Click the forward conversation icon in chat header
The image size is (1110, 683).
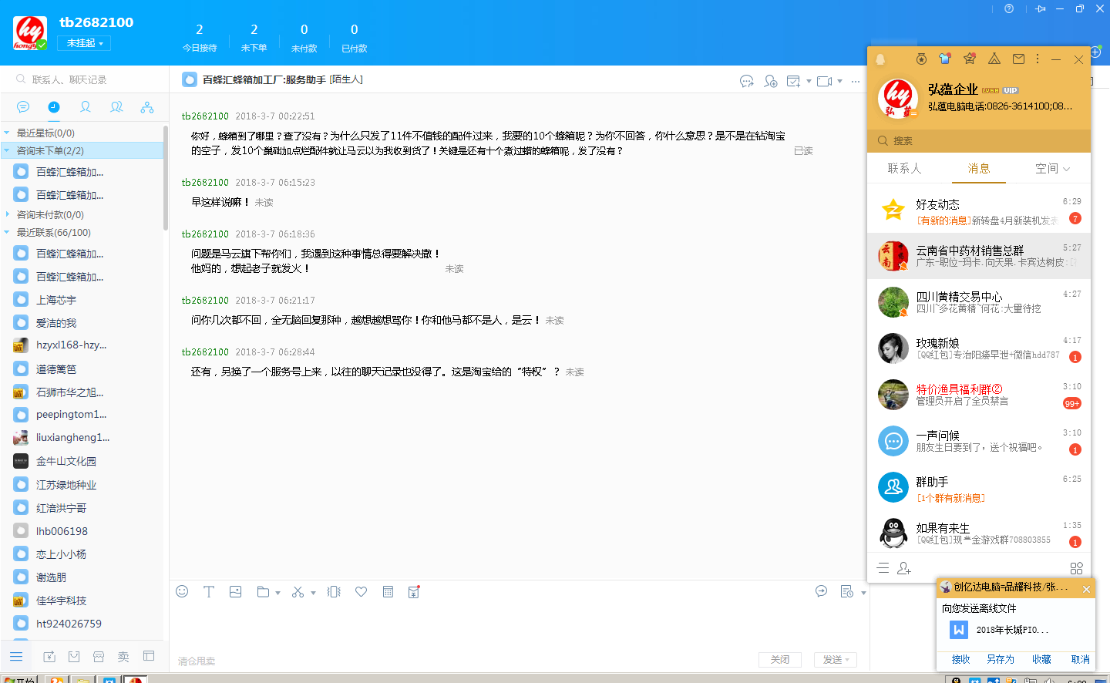coord(746,81)
